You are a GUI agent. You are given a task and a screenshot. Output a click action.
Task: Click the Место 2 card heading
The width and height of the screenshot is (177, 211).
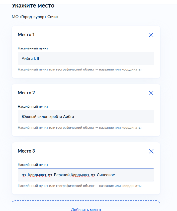click(x=26, y=93)
